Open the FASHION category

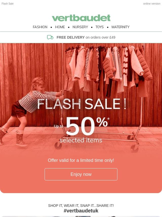[40, 27]
